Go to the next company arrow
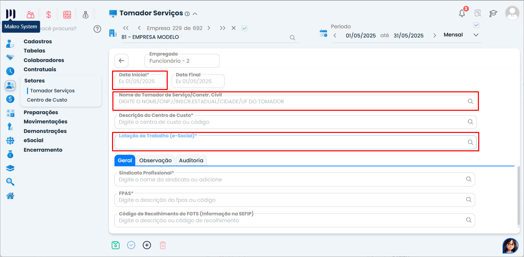 pyautogui.click(x=209, y=28)
